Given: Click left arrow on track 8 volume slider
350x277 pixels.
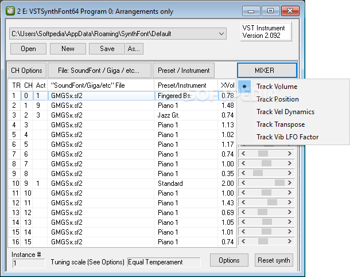Looking at the screenshot, I should (243, 163).
